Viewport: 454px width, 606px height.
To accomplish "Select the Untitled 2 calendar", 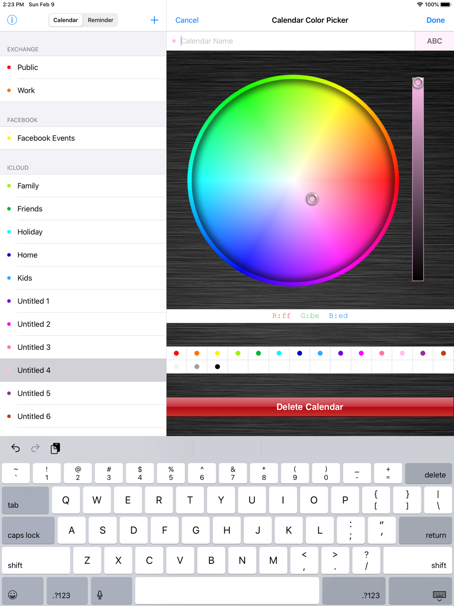I will click(83, 324).
